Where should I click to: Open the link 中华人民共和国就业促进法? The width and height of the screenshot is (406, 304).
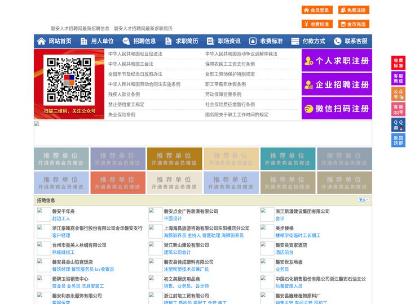click(x=135, y=54)
